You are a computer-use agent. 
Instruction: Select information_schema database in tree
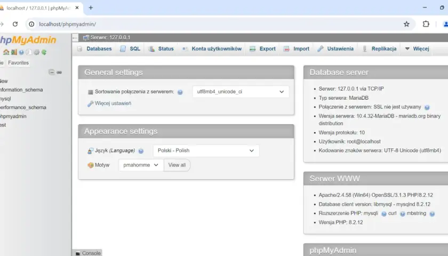[21, 90]
